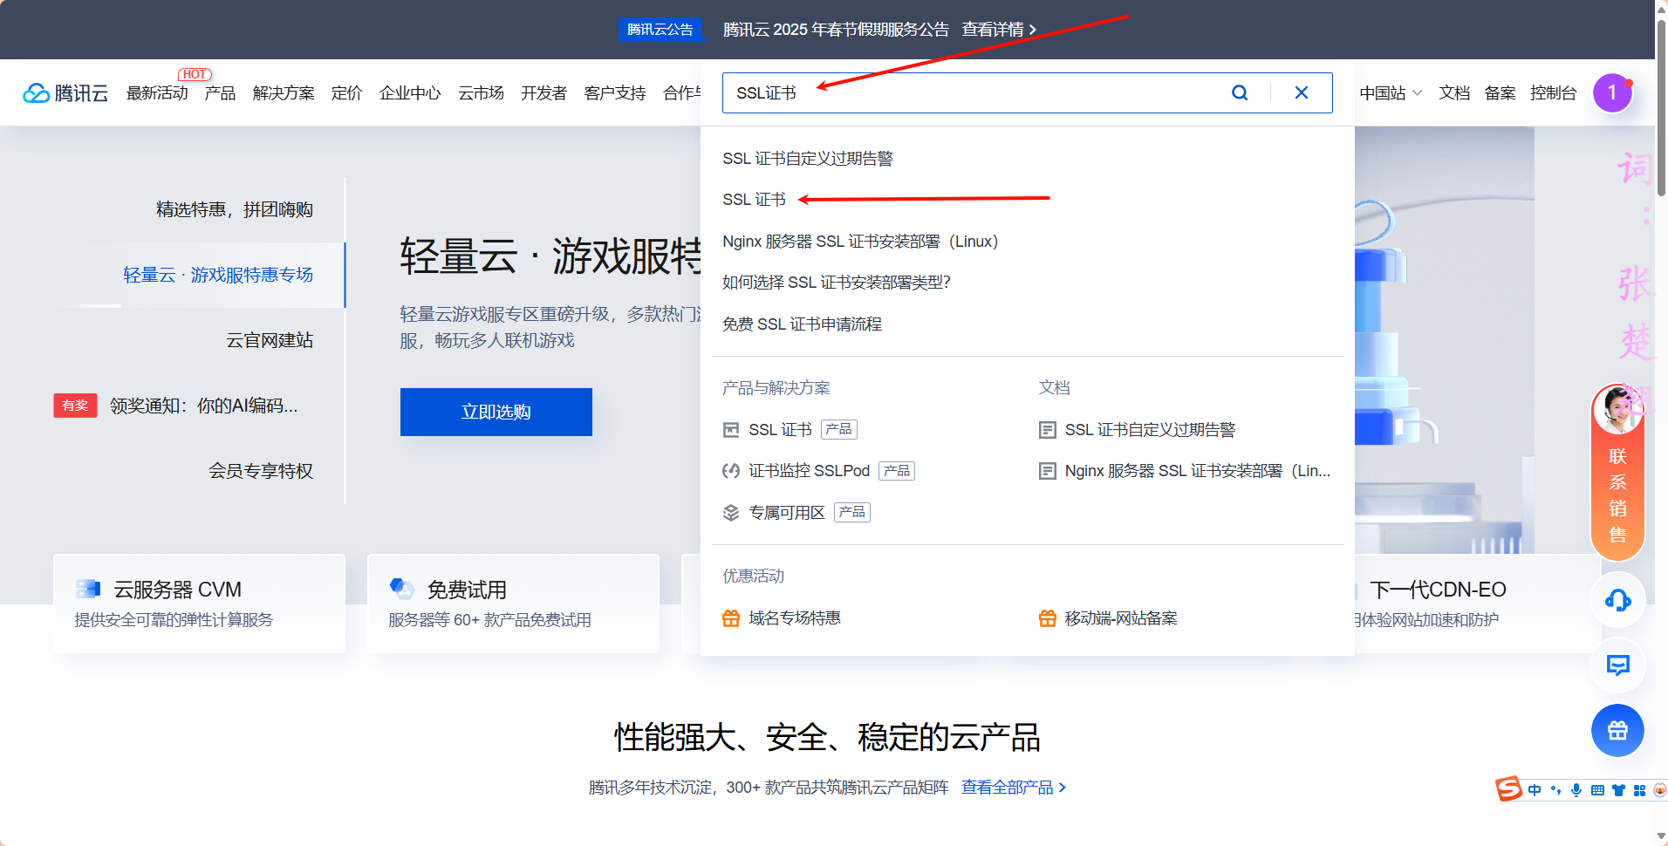The width and height of the screenshot is (1668, 846).
Task: Open Sogou skin settings via T-shirt icon
Action: point(1619,790)
